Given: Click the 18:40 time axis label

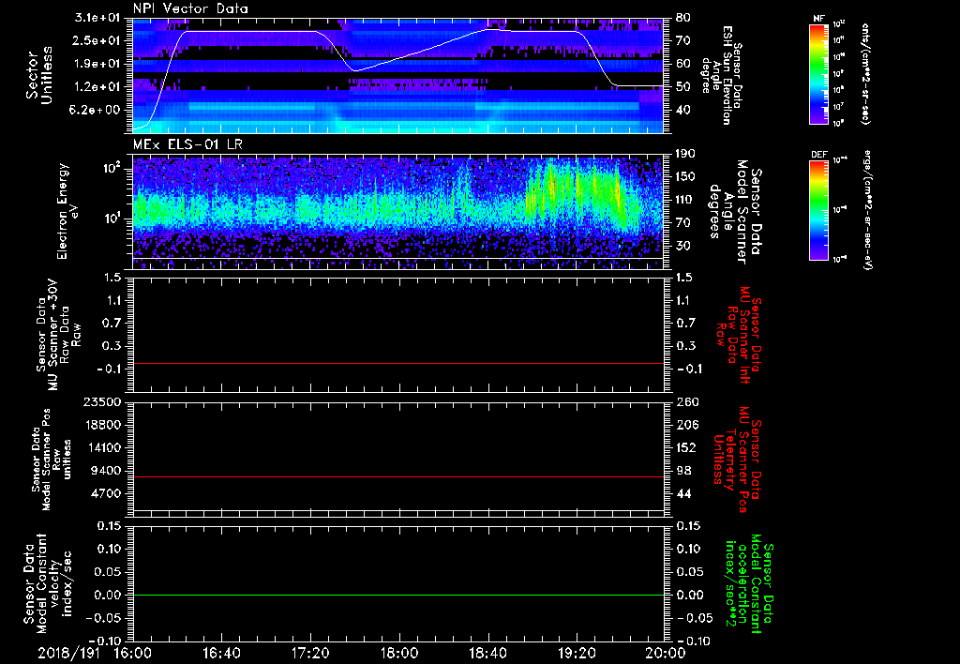Looking at the screenshot, I should click(x=487, y=653).
